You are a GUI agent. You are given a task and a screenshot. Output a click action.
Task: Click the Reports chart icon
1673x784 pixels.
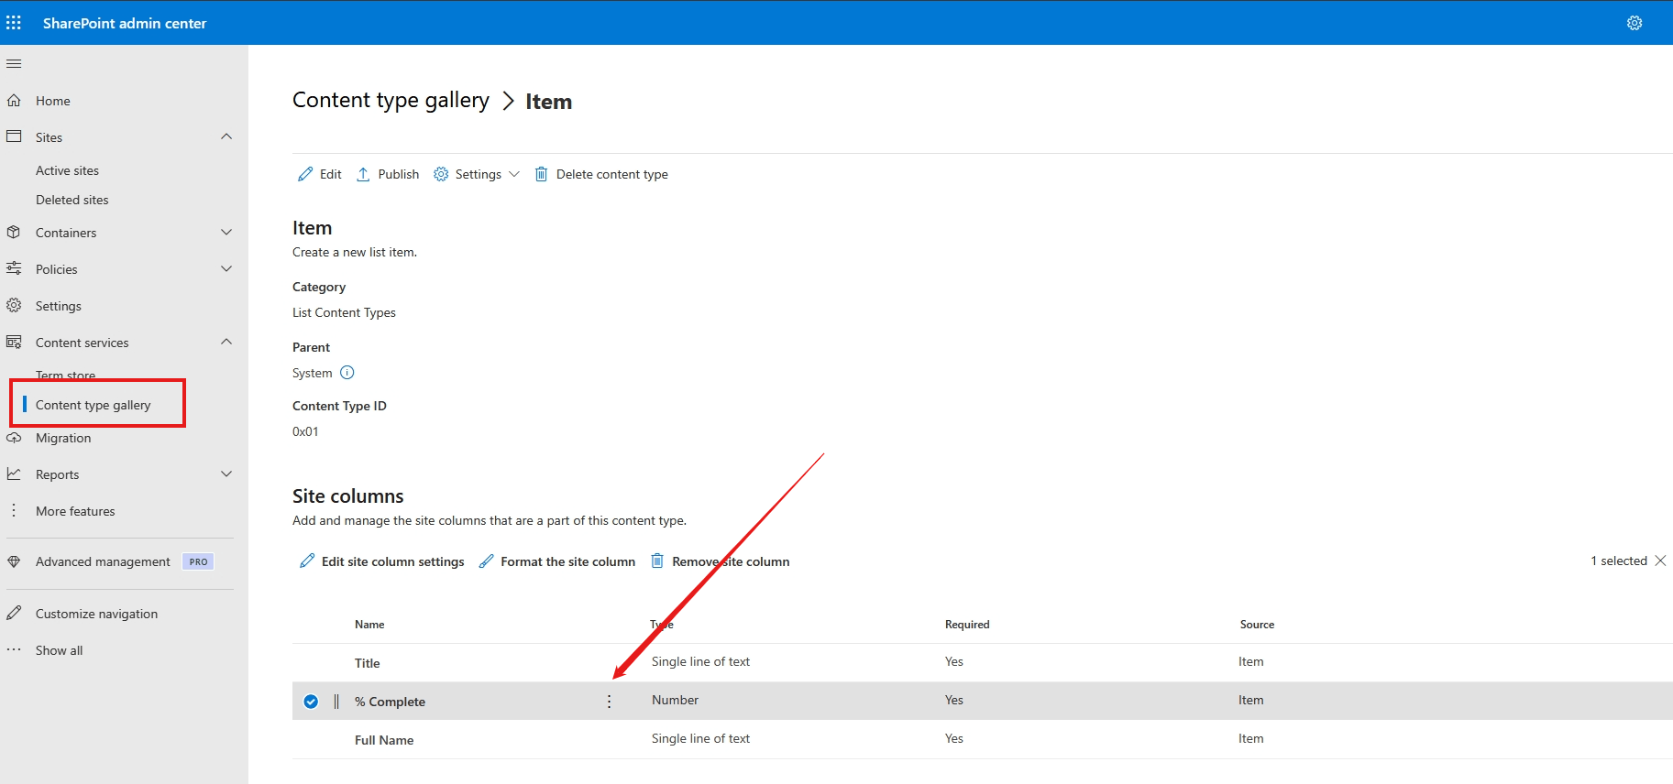(14, 474)
